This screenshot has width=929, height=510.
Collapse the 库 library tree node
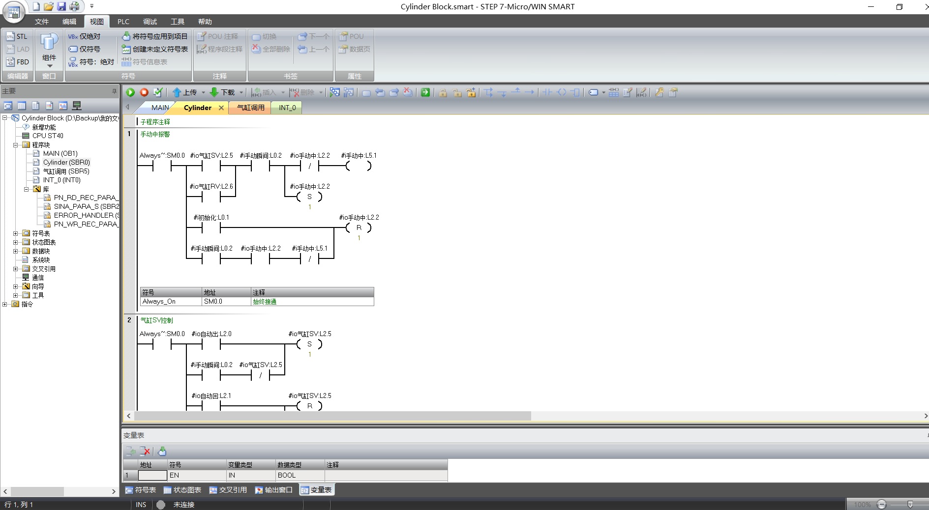pos(27,189)
